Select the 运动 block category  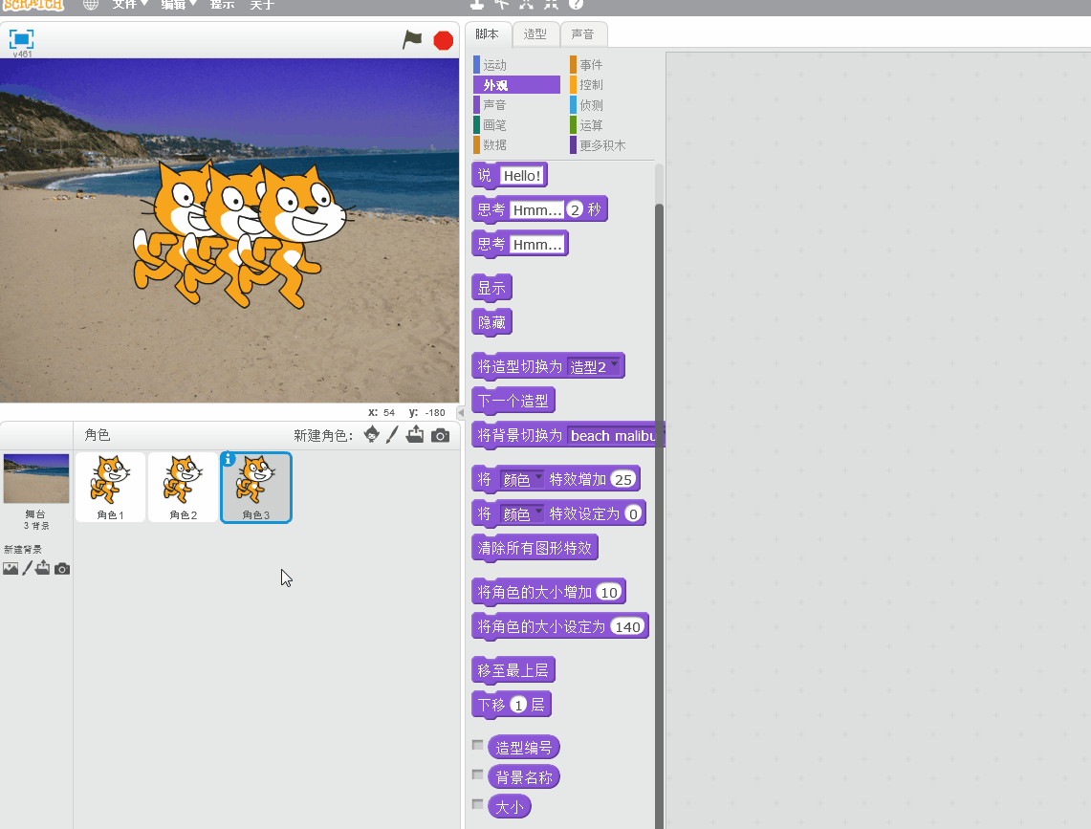pos(494,65)
